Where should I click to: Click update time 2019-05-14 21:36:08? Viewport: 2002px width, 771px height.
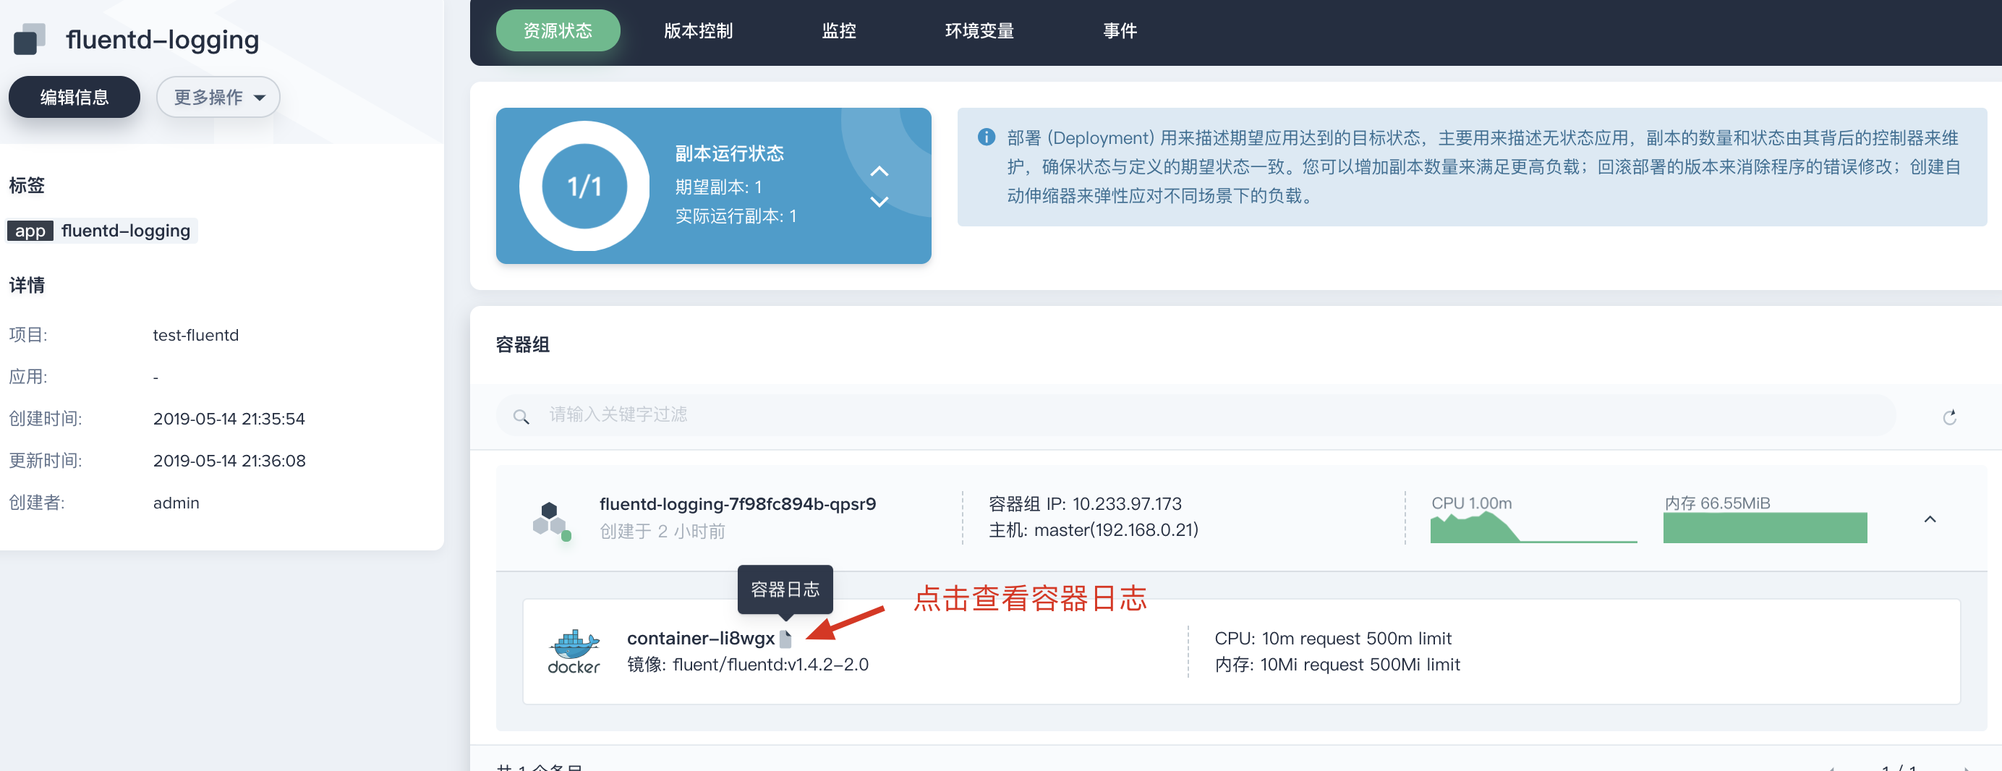click(x=229, y=461)
